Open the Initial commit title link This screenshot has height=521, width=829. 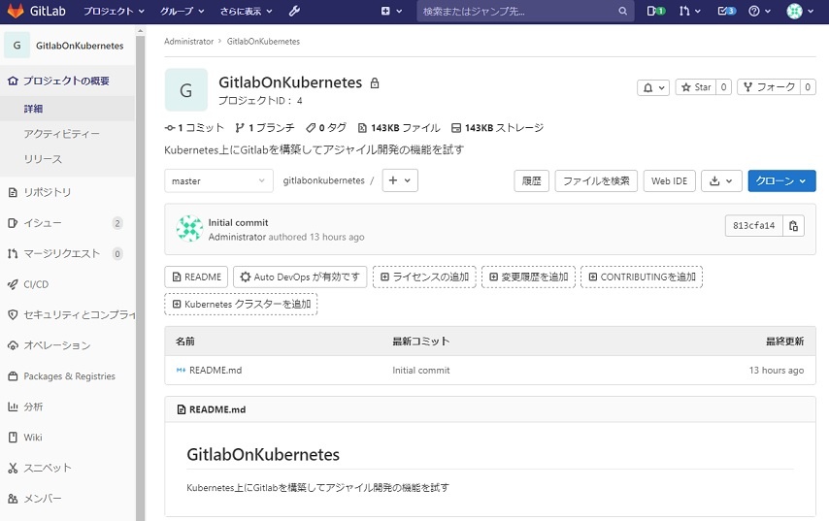238,223
